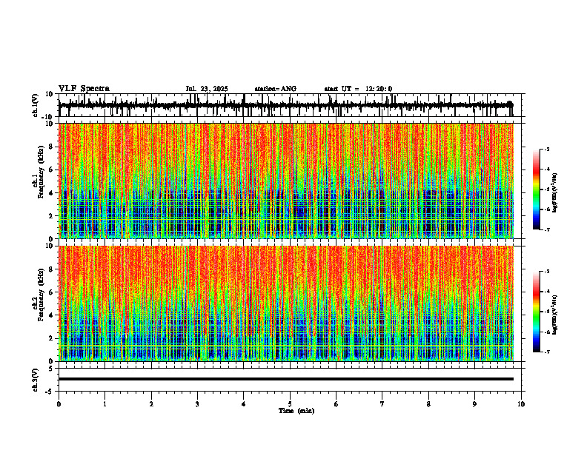Select the date text "Jul 23, 2025"
The width and height of the screenshot is (587, 453).
[x=207, y=89]
